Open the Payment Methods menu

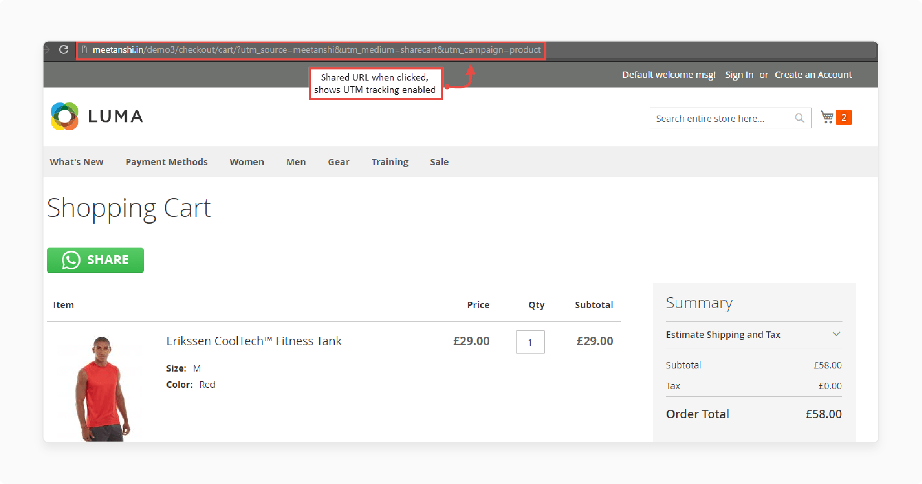coord(166,162)
